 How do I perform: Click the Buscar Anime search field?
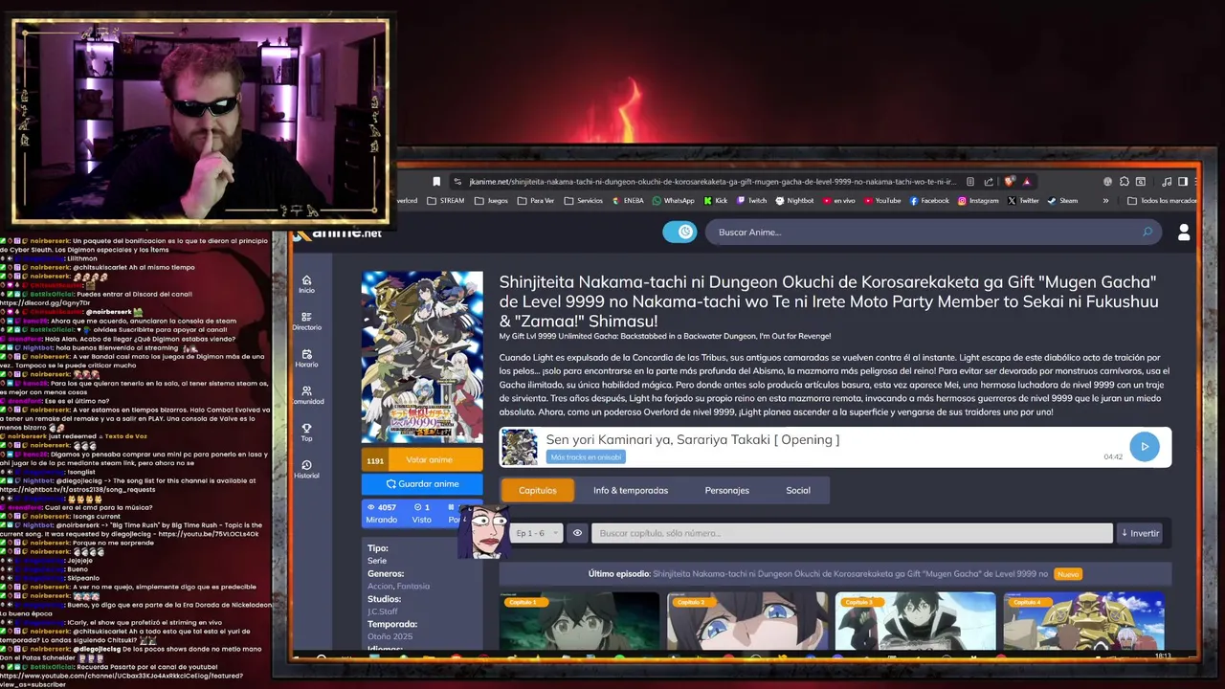[933, 232]
